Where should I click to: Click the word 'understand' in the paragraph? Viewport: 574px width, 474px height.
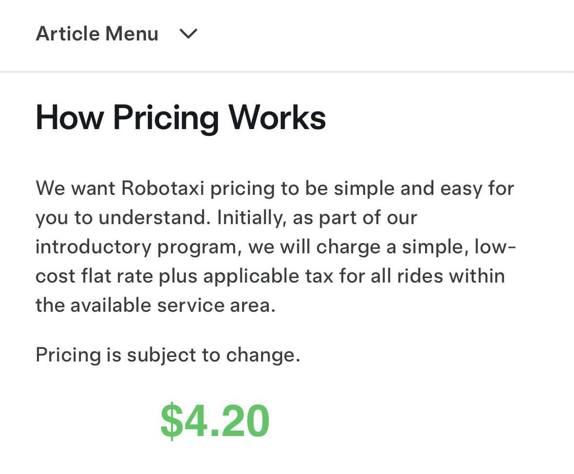click(154, 218)
